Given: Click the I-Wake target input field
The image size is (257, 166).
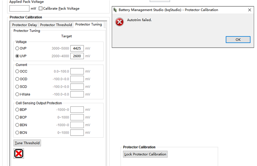Looking at the screenshot, I should (77, 94).
